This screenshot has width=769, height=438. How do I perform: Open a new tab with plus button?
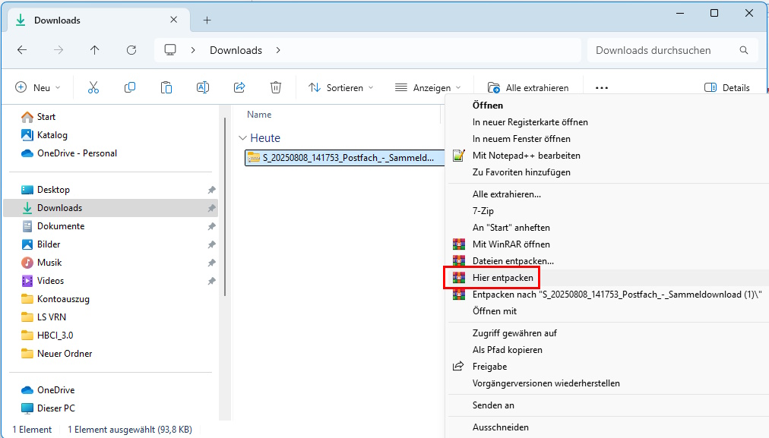click(x=207, y=20)
